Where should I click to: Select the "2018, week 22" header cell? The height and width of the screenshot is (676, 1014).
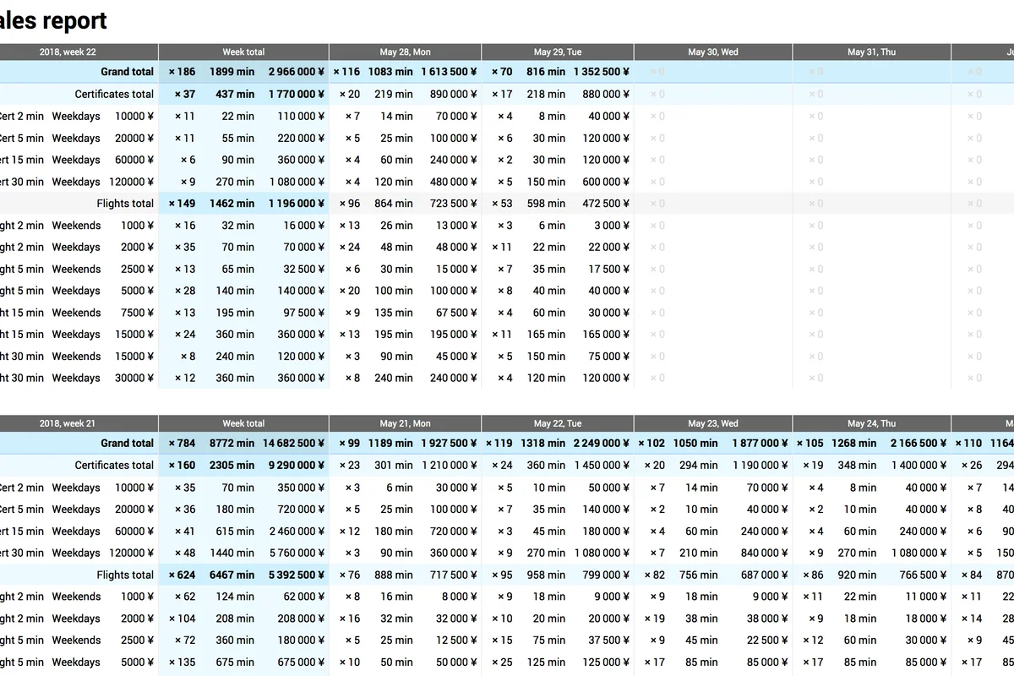(x=68, y=52)
